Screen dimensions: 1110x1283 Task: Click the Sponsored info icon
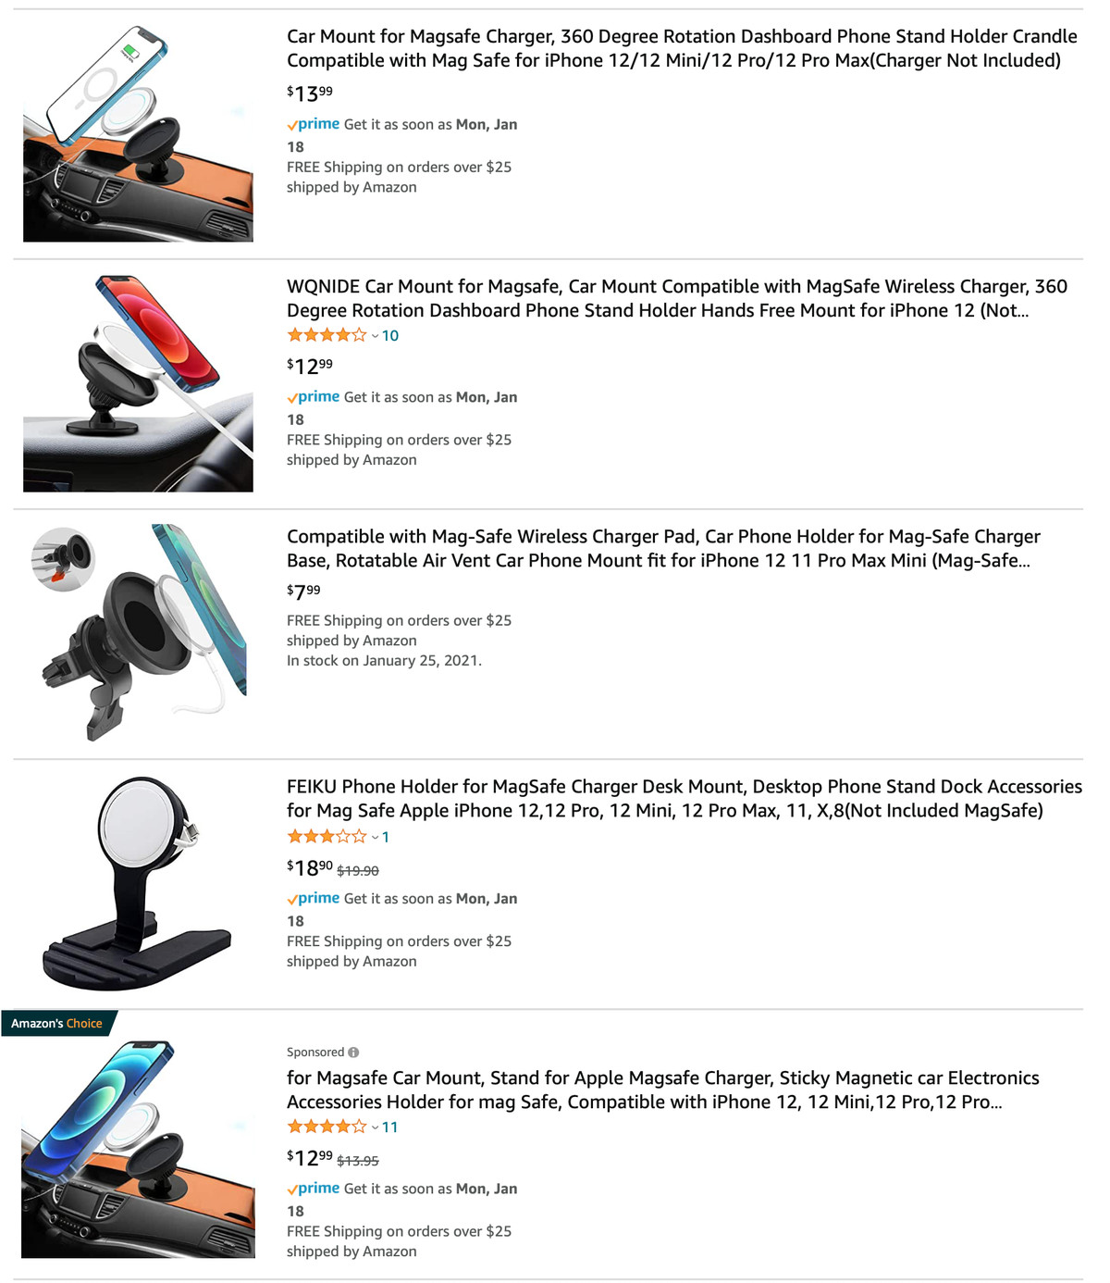pos(353,1053)
